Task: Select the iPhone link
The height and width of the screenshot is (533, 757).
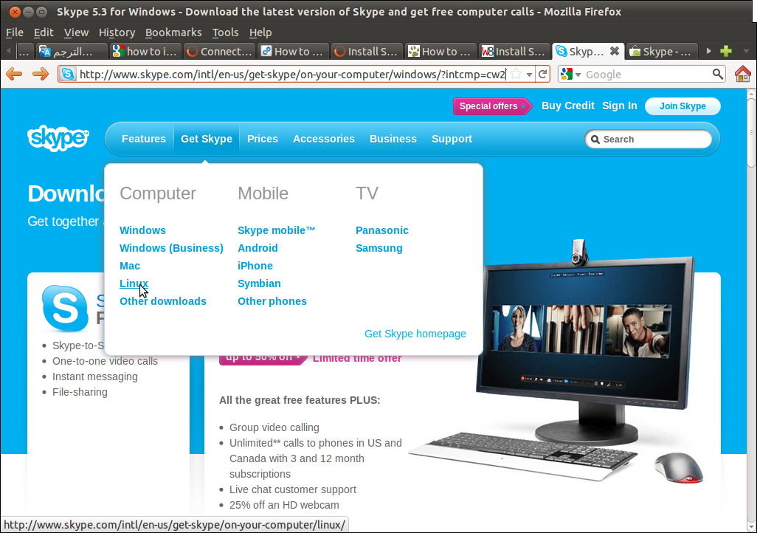Action: point(255,266)
